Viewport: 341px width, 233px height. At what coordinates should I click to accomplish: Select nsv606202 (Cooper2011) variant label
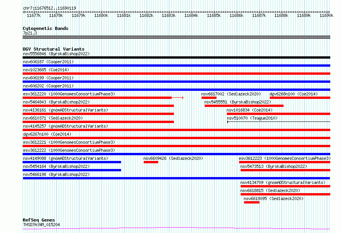[48, 86]
